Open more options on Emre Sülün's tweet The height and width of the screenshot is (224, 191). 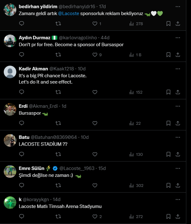coord(178,168)
